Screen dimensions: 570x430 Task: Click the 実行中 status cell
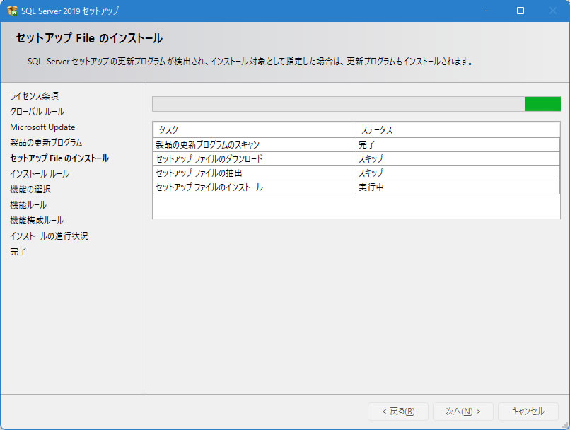[458, 187]
